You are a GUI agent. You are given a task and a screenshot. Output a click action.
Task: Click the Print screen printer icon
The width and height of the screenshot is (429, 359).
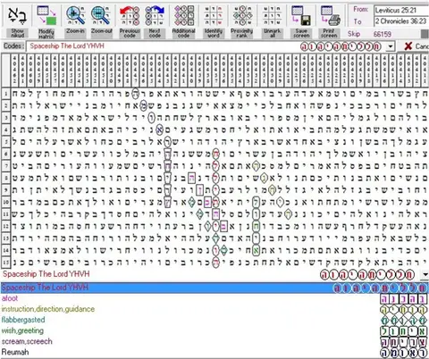coord(330,15)
